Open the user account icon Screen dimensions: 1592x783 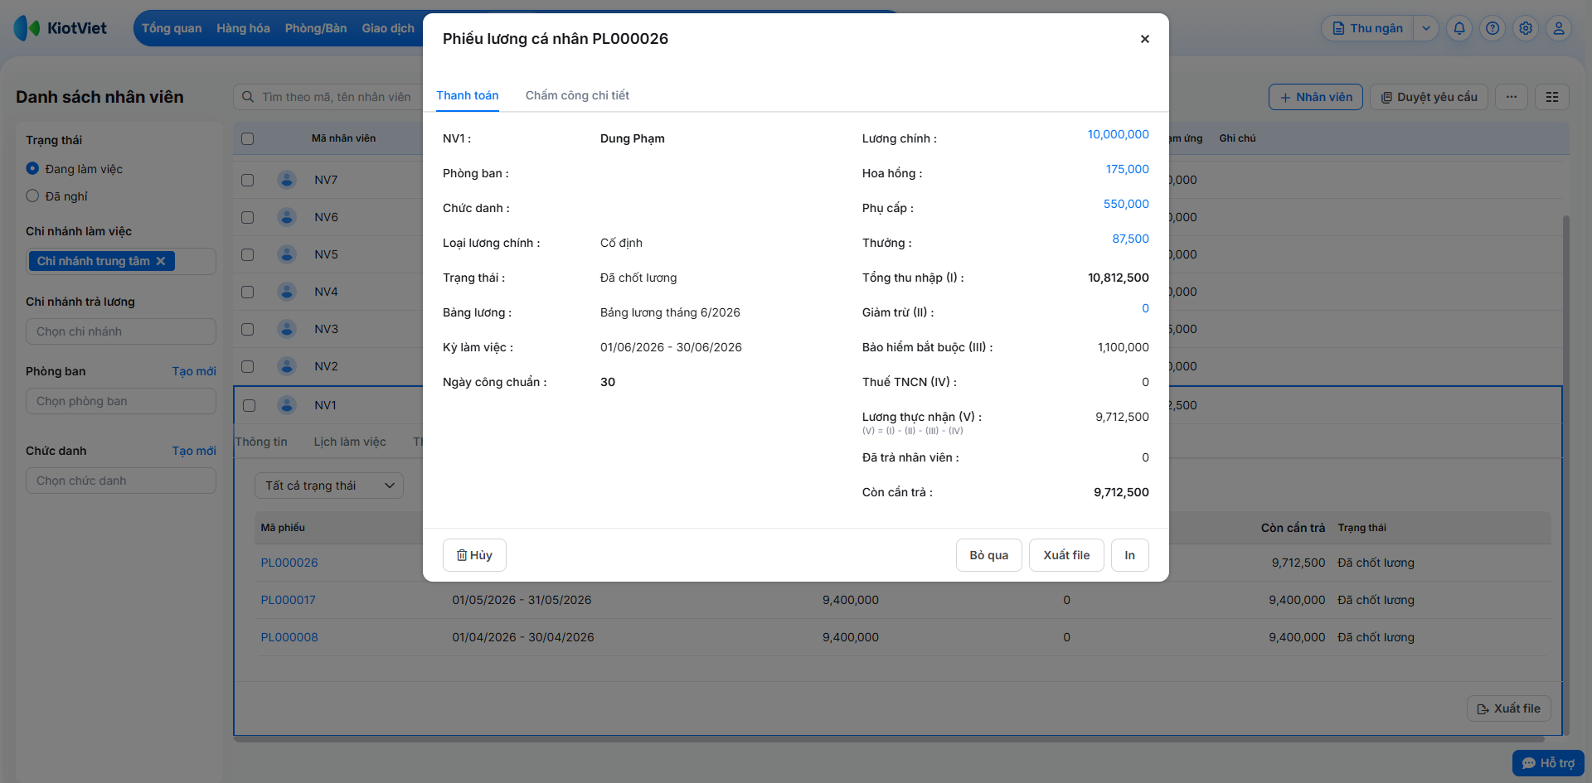tap(1559, 28)
